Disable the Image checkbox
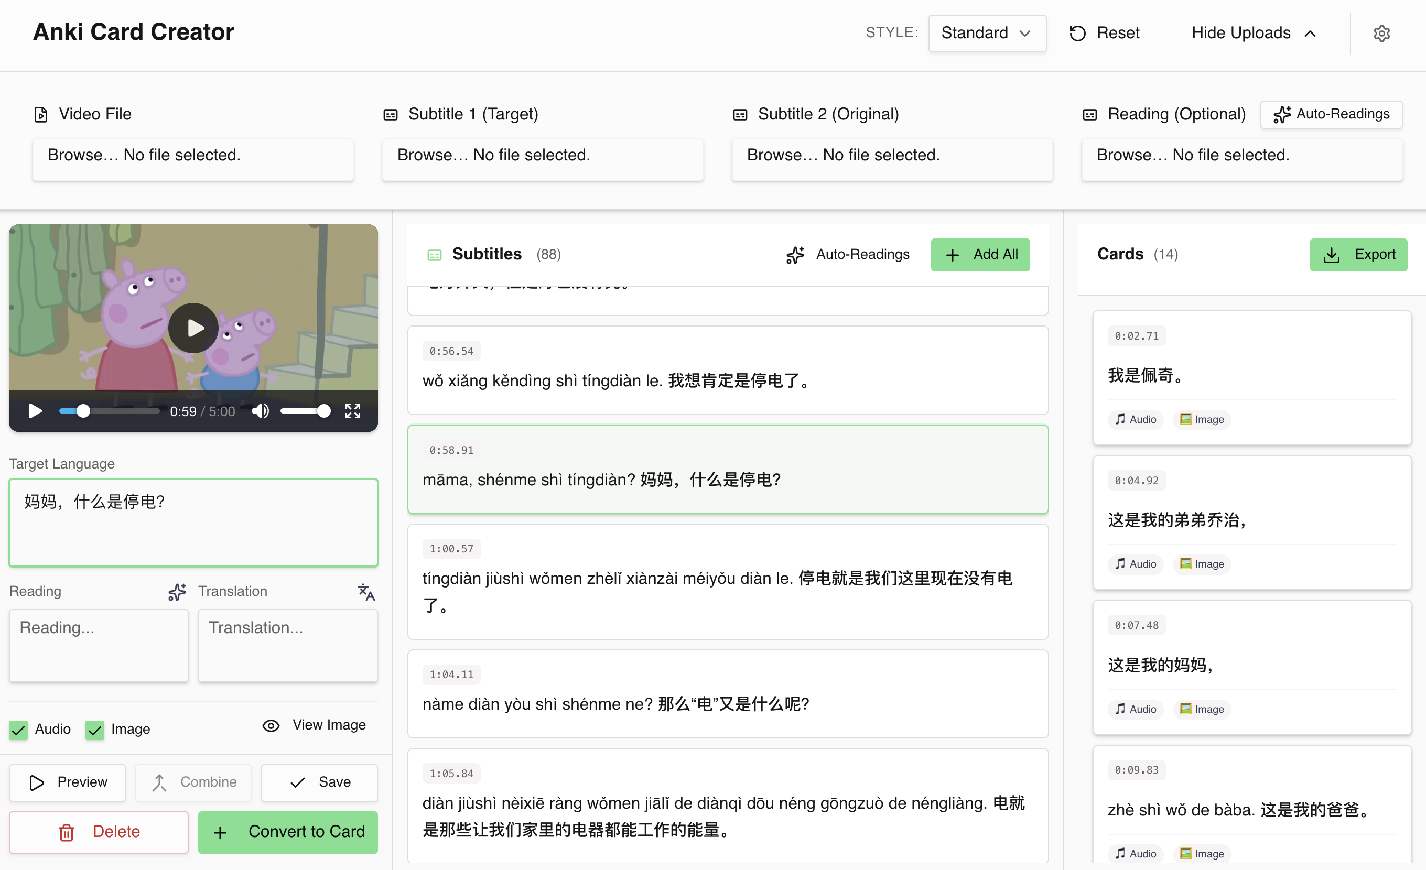The width and height of the screenshot is (1426, 870). (x=94, y=730)
